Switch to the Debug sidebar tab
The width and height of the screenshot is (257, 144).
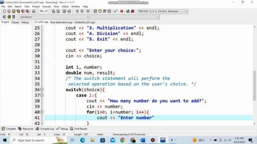click(25, 22)
